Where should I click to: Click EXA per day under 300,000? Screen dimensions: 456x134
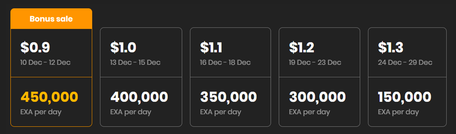coord(309,112)
